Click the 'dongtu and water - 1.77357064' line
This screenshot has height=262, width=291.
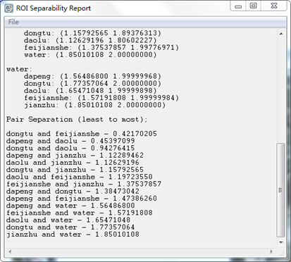[x=70, y=227]
